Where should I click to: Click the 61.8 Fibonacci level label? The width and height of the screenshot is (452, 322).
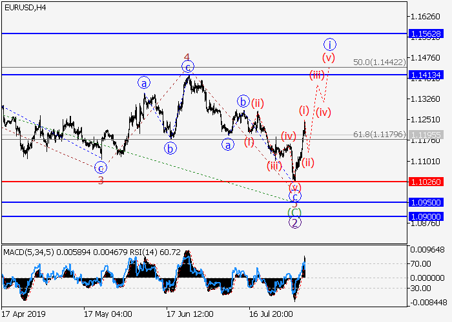[x=379, y=135]
